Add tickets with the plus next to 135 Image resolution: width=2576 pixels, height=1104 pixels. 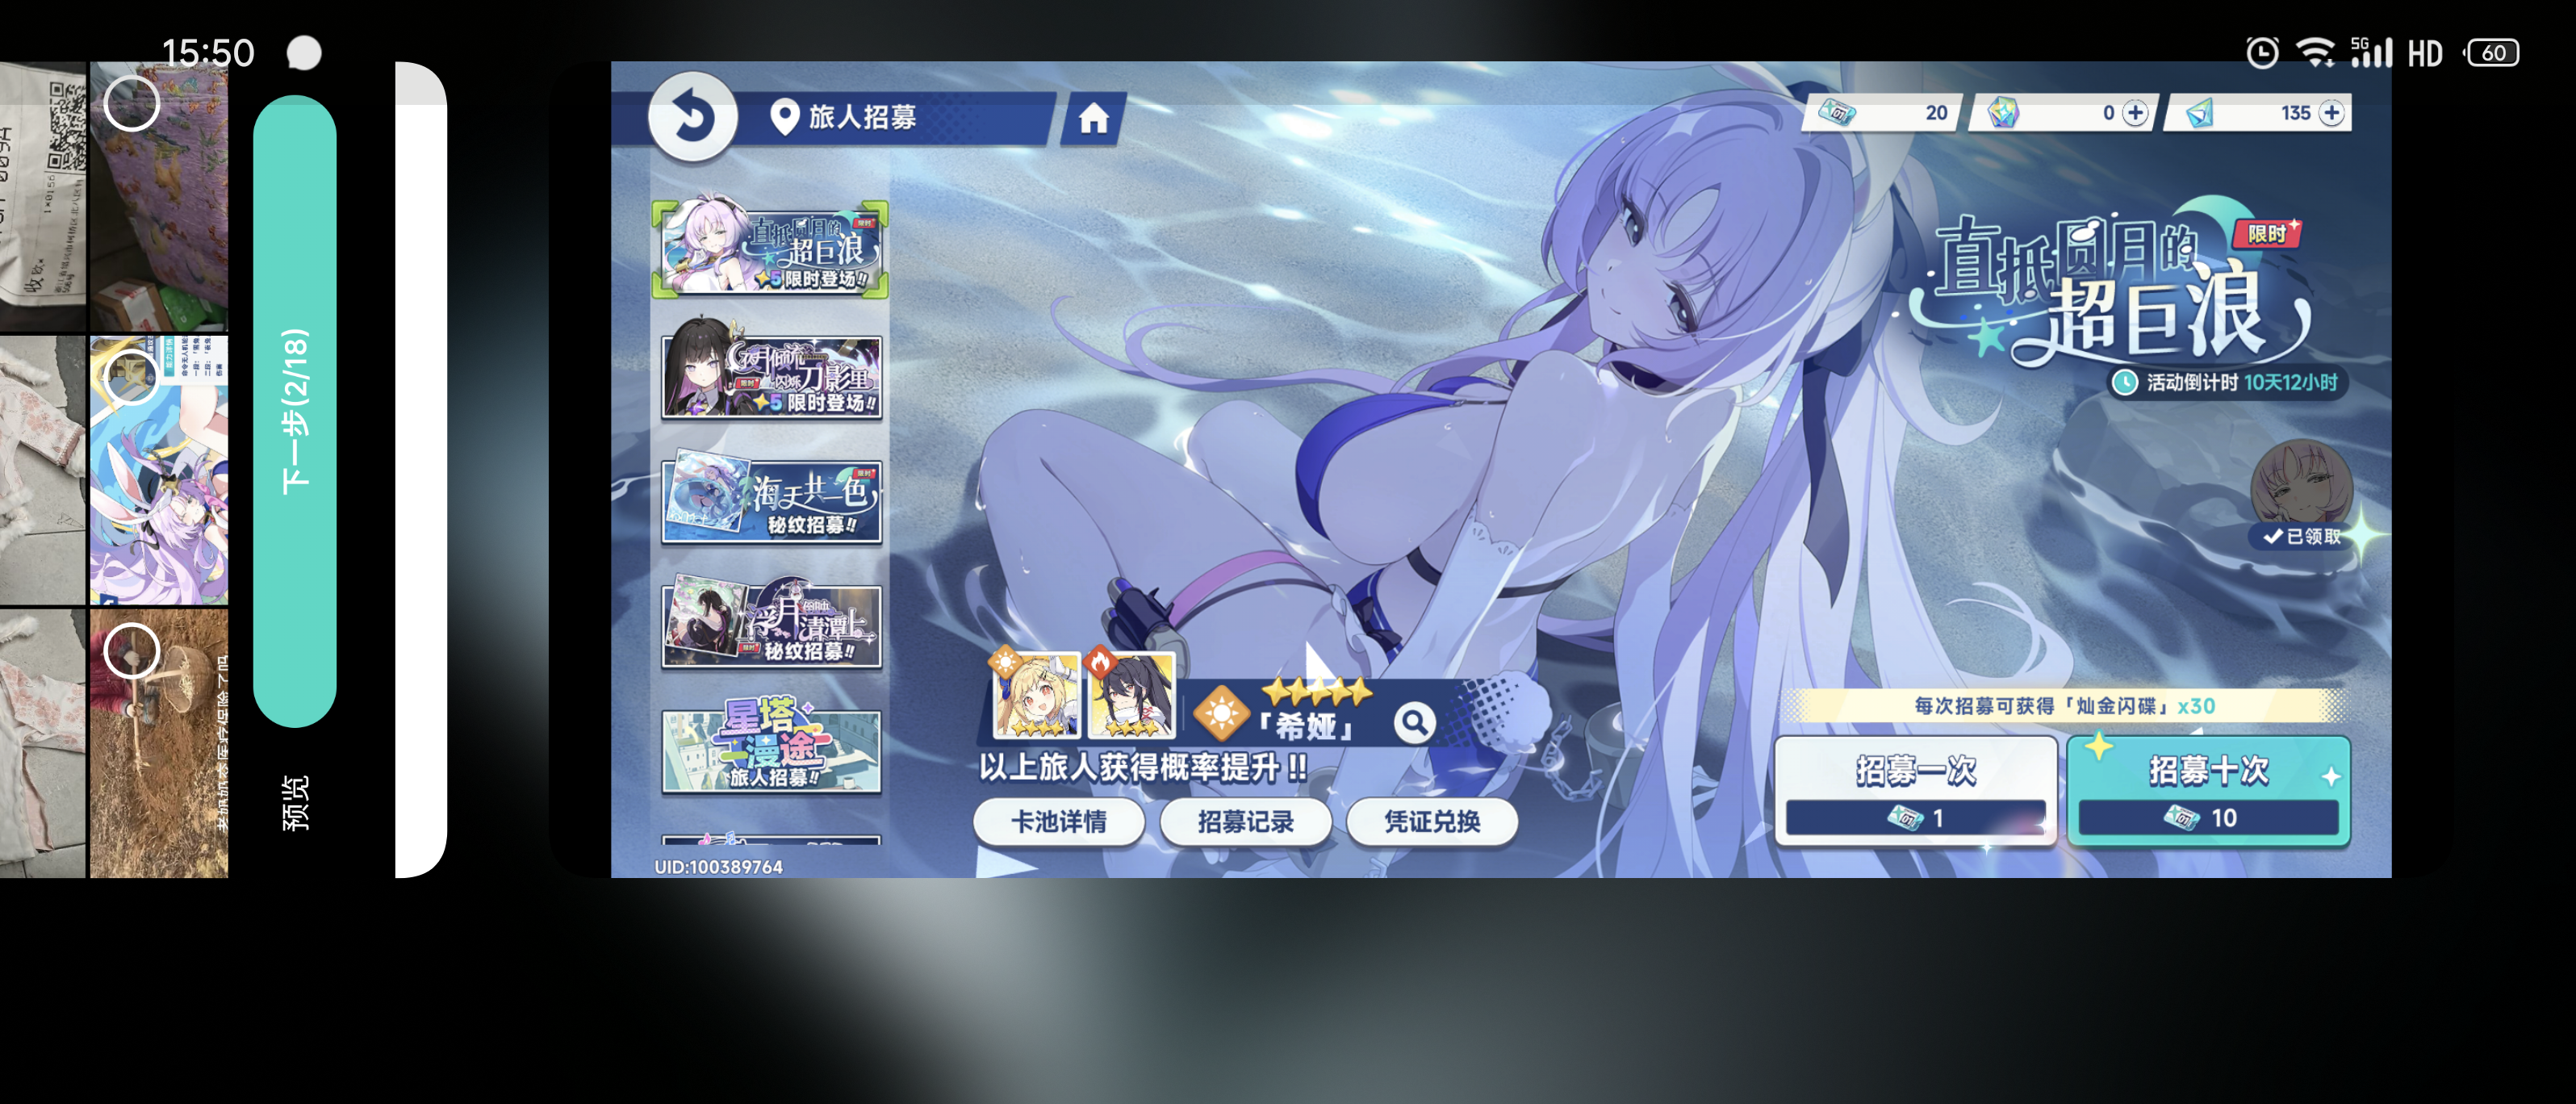tap(2331, 113)
